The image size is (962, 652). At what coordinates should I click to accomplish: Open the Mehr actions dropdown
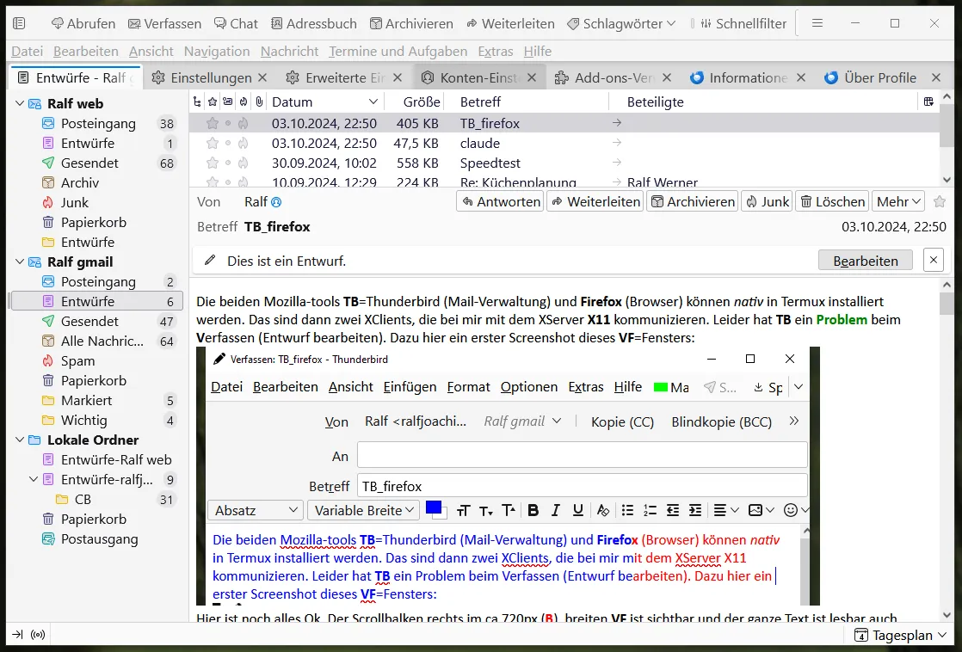(898, 202)
